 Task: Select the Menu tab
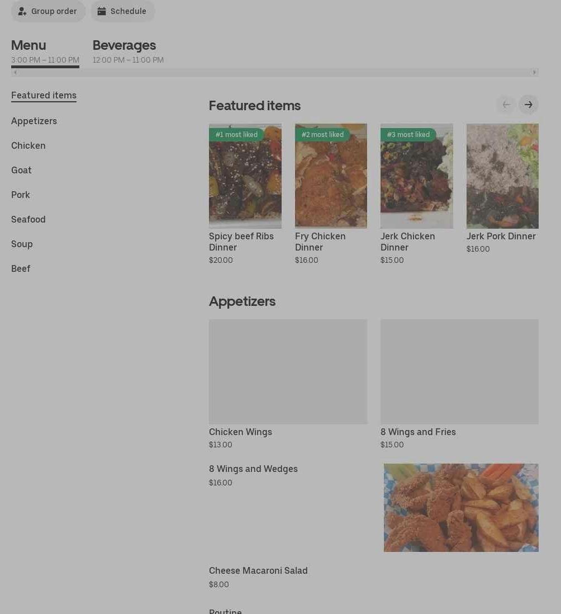tap(28, 45)
